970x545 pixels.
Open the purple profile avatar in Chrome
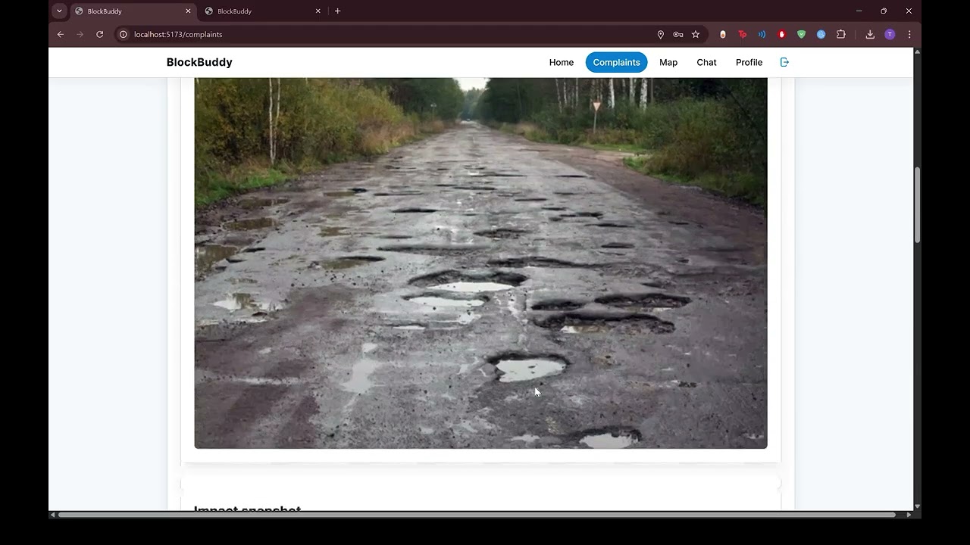[x=890, y=34]
